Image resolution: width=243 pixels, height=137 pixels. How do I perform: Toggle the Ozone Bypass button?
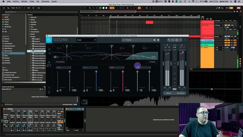[169, 93]
